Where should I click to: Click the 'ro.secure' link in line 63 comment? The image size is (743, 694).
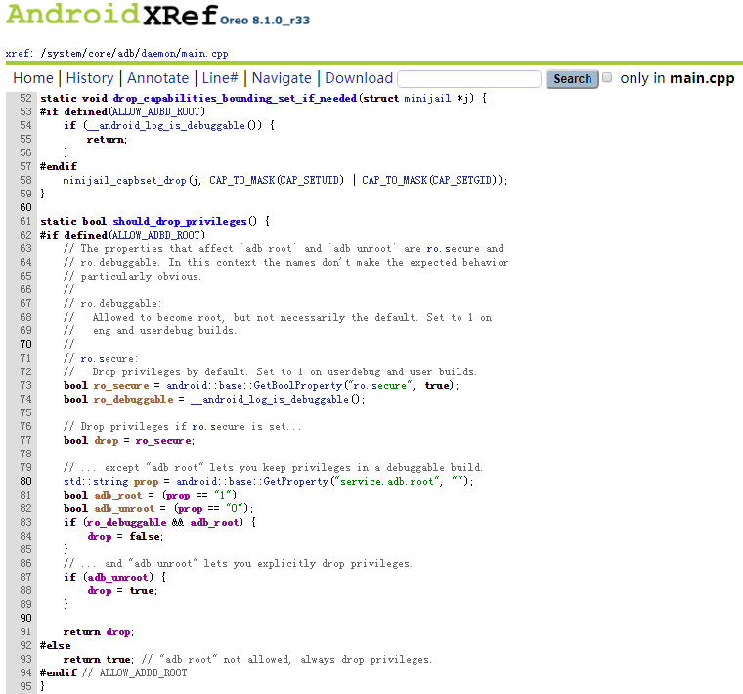point(453,248)
